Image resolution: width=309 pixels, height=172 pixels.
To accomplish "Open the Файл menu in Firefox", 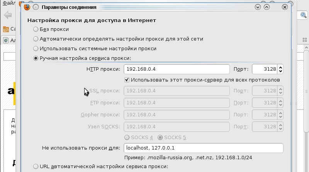I will (x=8, y=3).
